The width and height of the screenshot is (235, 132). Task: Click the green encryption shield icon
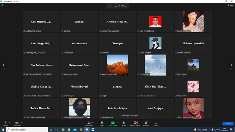[x=3, y=5]
